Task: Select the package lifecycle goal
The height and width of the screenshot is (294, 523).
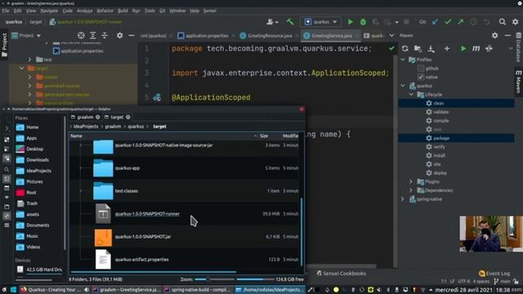Action: pos(441,138)
